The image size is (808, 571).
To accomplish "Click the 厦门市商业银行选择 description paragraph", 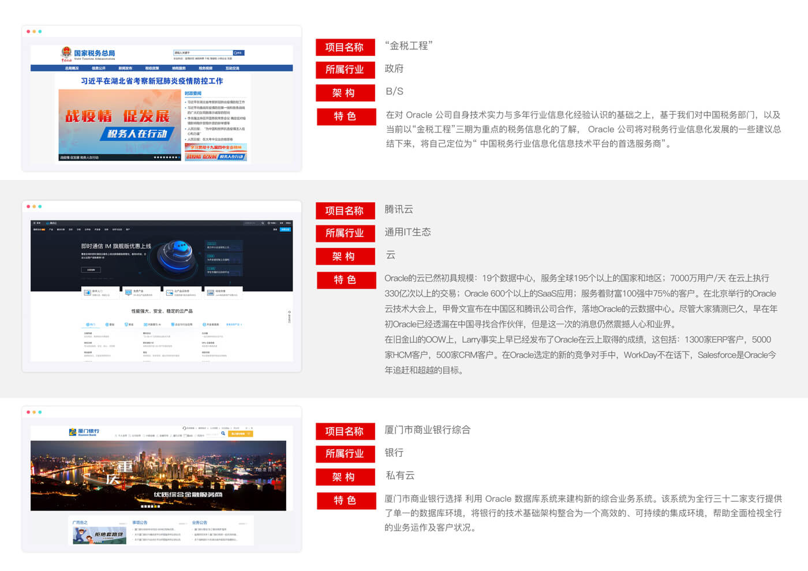I will (583, 513).
